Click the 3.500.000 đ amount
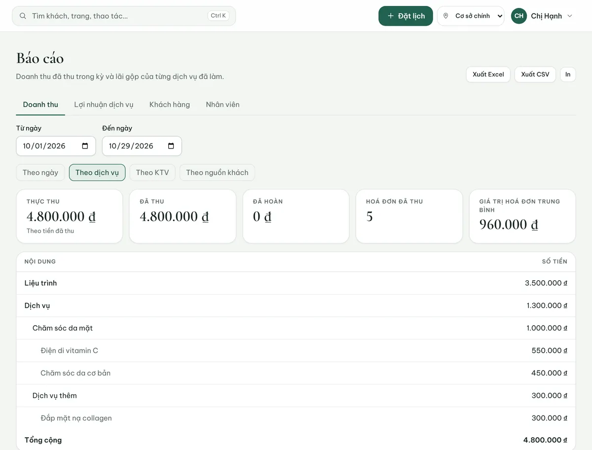This screenshot has width=592, height=450. pos(546,283)
